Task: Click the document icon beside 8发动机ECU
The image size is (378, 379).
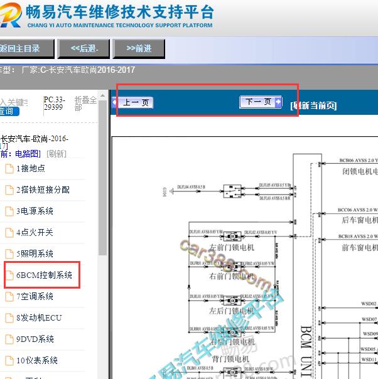Action: tap(9, 318)
